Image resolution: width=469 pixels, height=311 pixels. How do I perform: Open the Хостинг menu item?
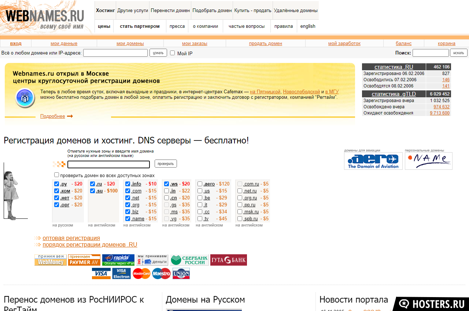click(x=106, y=11)
